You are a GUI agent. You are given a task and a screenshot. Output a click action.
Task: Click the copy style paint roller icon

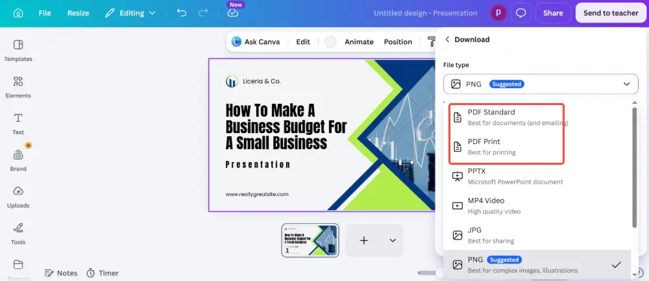431,42
